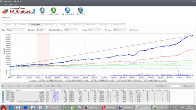Image resolution: width=196 pixels, height=110 pixels.
Task: Select the Equity chart tab
Action: pos(36,25)
